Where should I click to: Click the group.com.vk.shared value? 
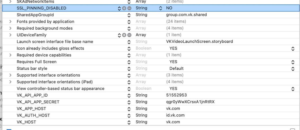pos(186,15)
